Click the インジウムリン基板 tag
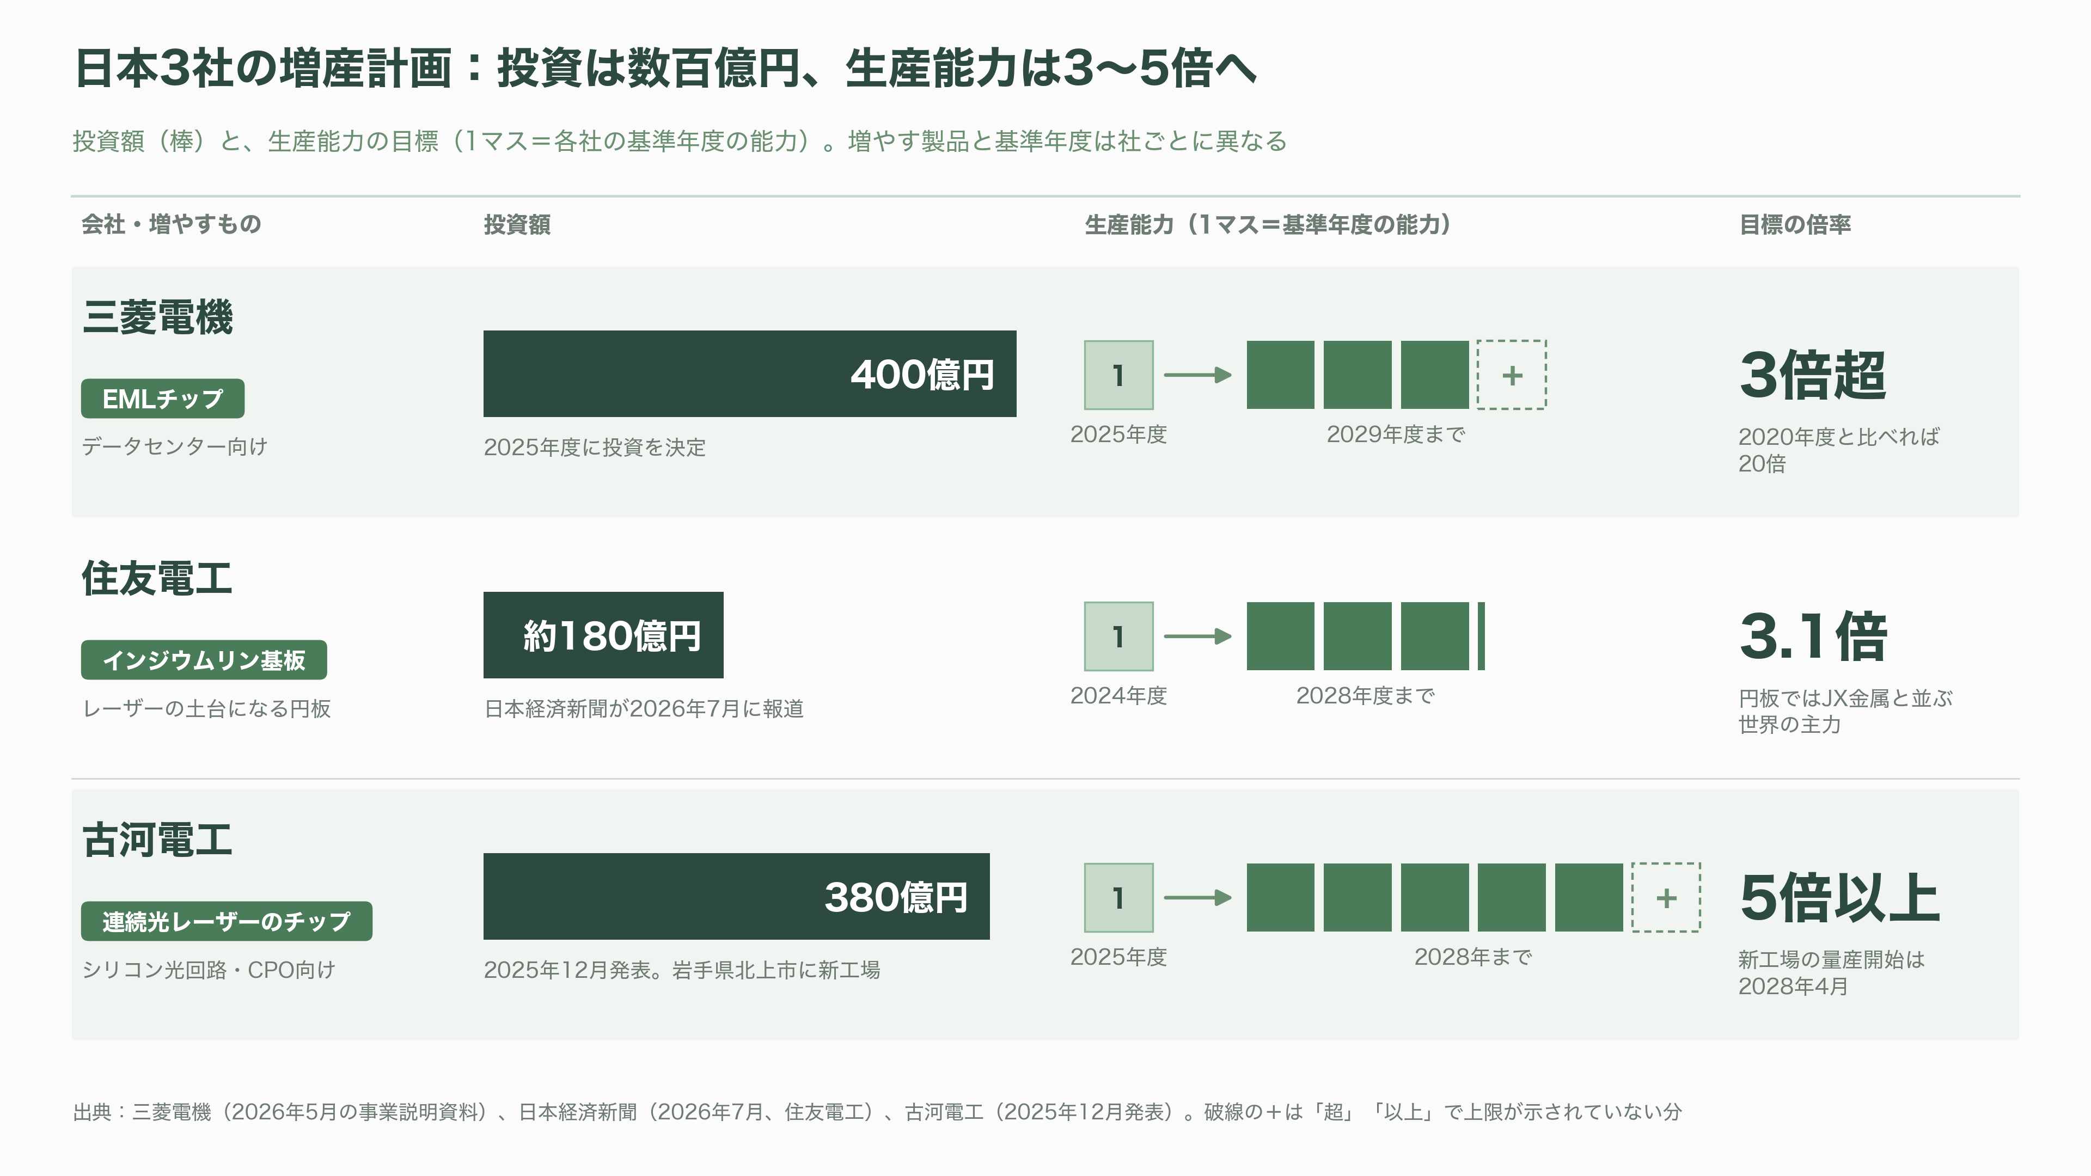 coord(204,660)
